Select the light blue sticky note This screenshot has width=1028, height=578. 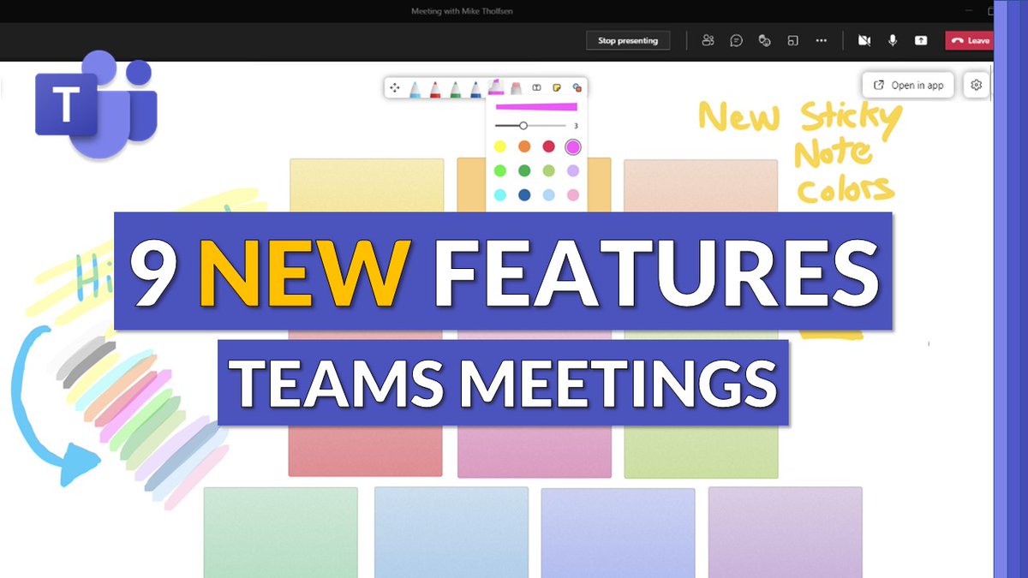(x=451, y=533)
